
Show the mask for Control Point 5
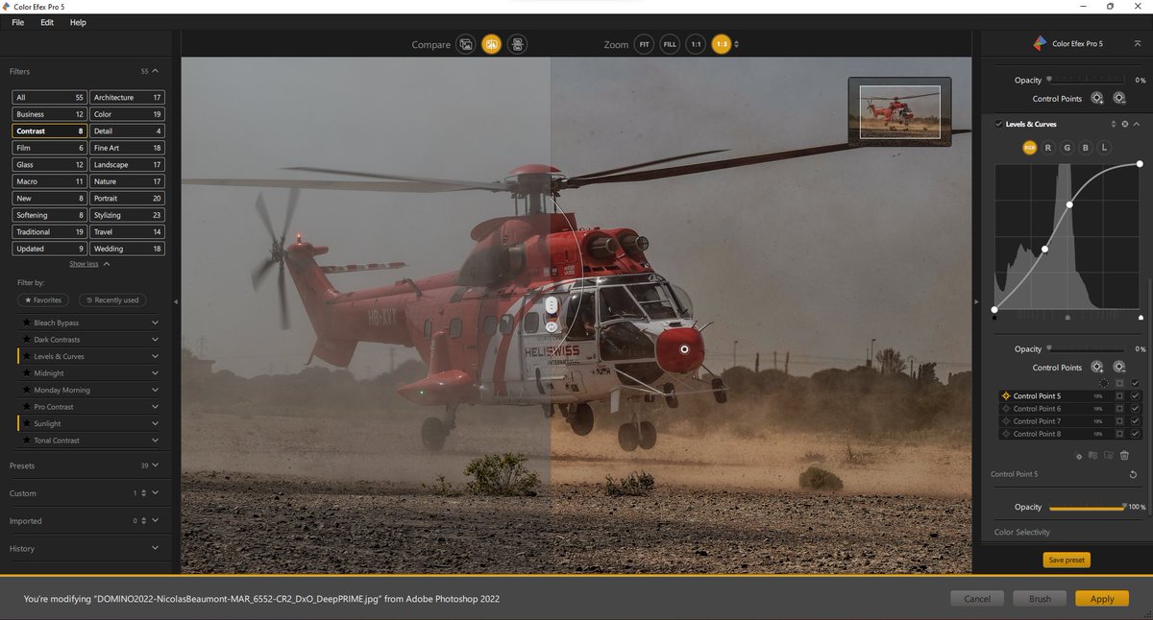point(1119,395)
